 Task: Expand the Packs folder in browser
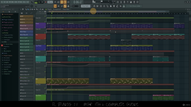coord(5,53)
